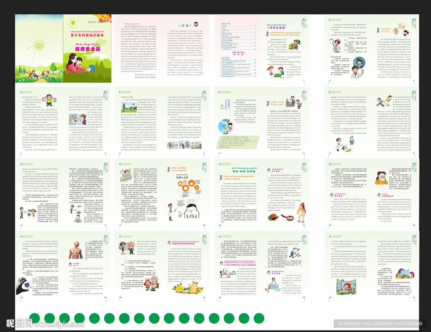Select the front and back cover spread
This screenshot has height=332, width=431.
click(63, 49)
